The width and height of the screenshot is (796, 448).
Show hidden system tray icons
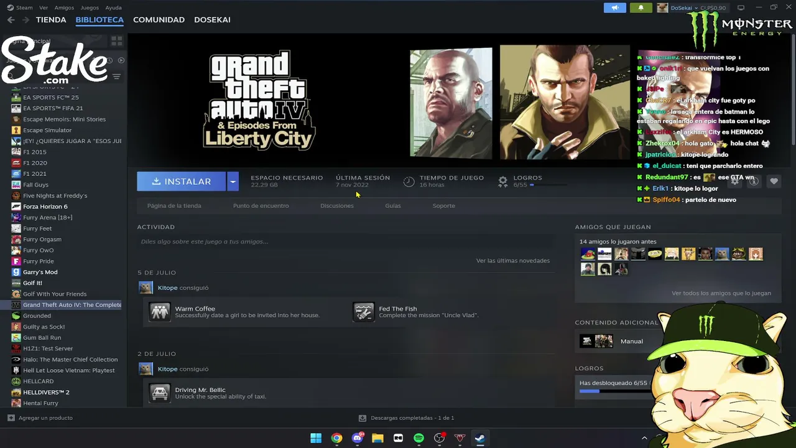644,438
